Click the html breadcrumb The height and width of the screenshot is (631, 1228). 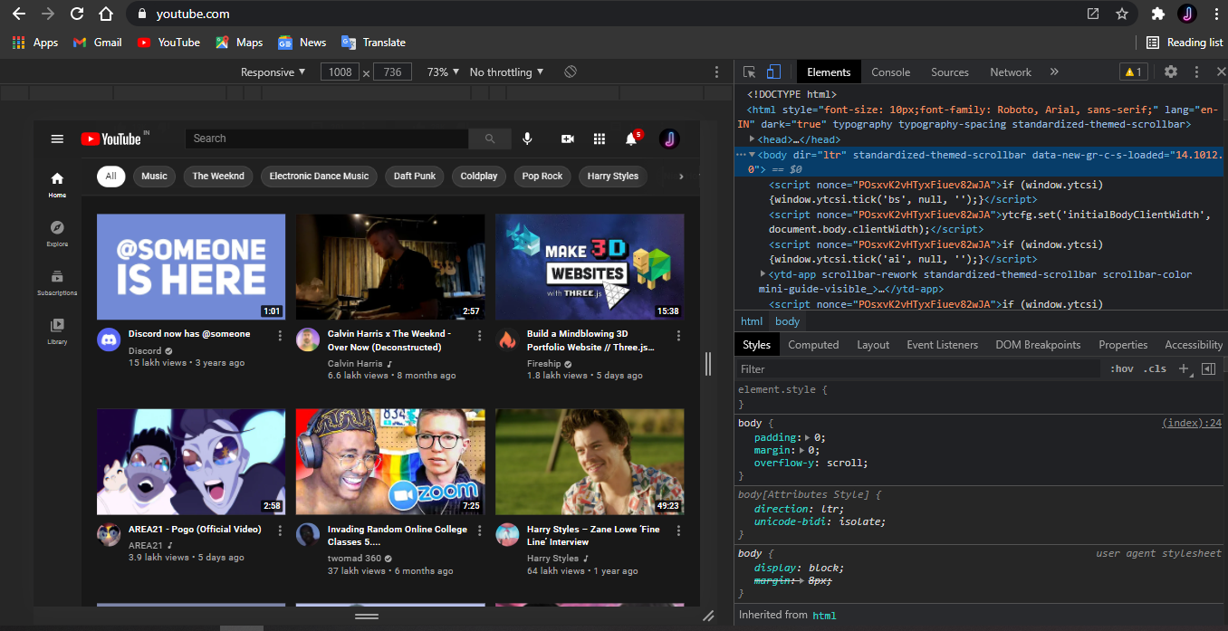coord(752,321)
